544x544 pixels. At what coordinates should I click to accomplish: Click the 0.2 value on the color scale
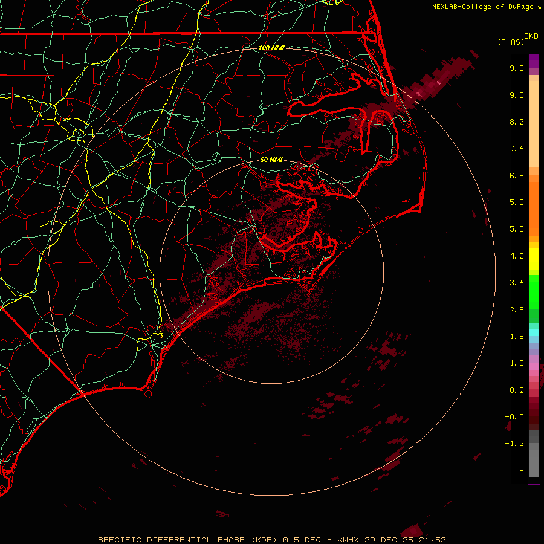[517, 390]
